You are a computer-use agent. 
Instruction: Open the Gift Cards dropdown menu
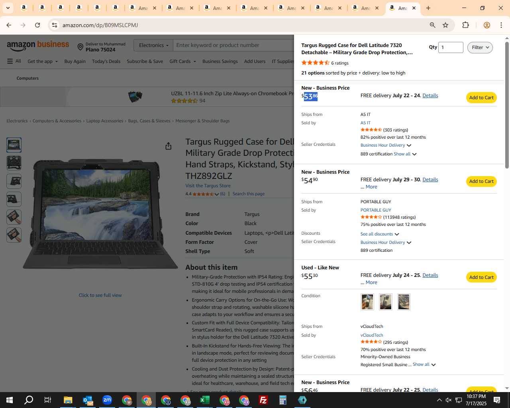point(182,61)
